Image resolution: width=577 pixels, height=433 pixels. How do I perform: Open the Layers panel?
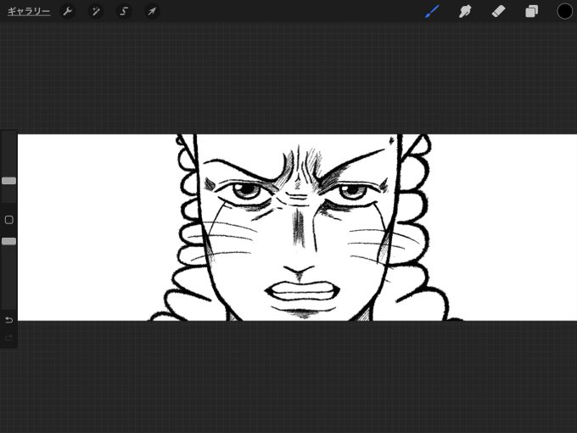pyautogui.click(x=531, y=11)
